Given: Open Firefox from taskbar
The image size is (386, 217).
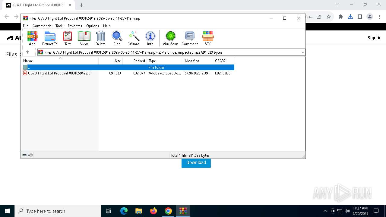Looking at the screenshot, I should [x=153, y=211].
